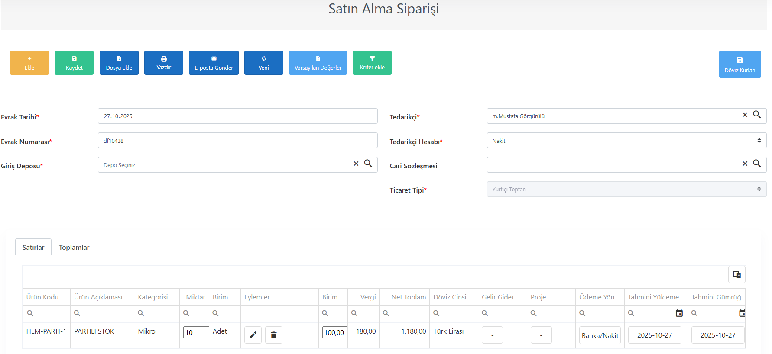Open the Banka/Nakit payment method selector
The height and width of the screenshot is (354, 772).
[x=600, y=335]
